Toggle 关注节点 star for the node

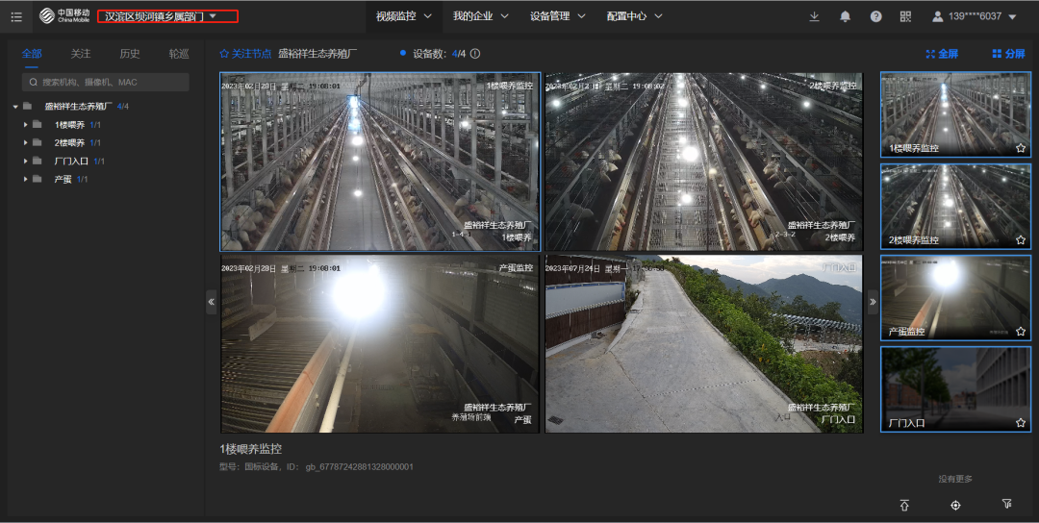225,54
